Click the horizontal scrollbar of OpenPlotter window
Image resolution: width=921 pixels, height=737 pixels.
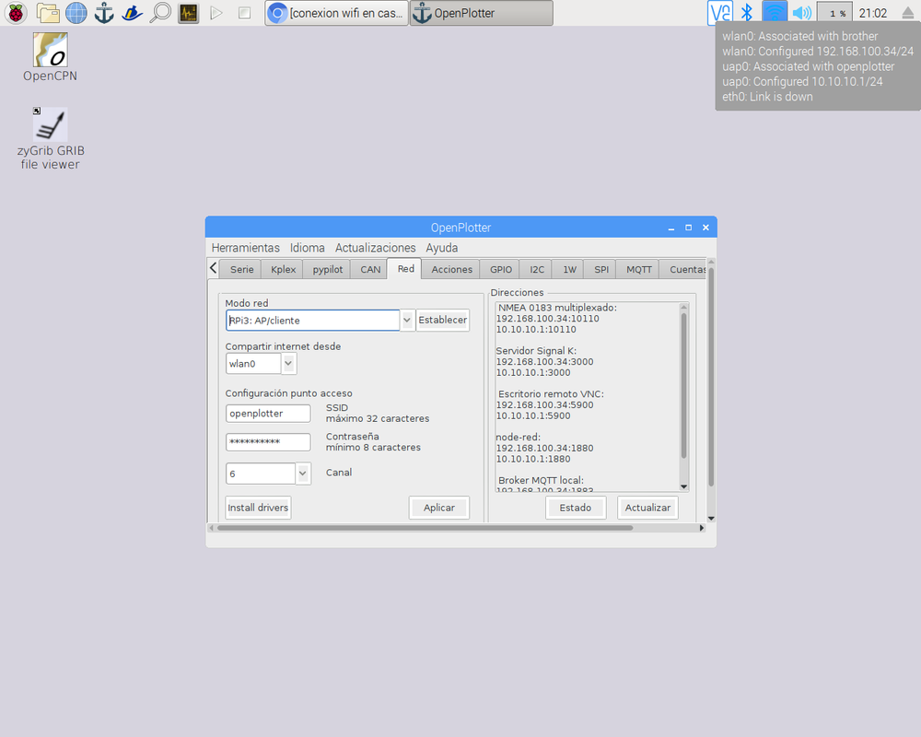(x=425, y=528)
